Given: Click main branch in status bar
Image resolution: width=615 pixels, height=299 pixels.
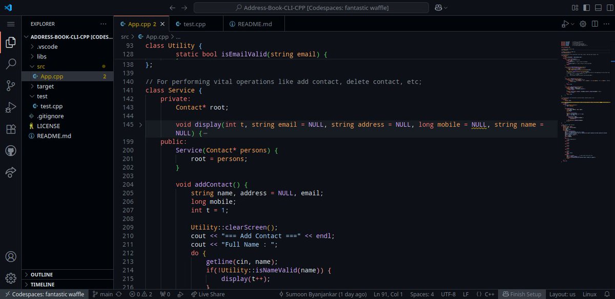Looking at the screenshot, I should (x=103, y=294).
